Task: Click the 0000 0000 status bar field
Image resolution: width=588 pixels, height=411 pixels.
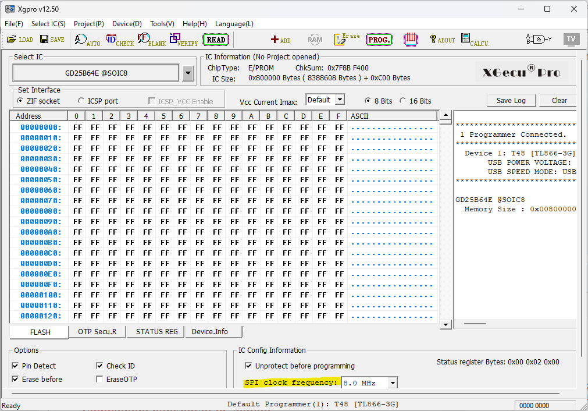Action: [x=545, y=405]
